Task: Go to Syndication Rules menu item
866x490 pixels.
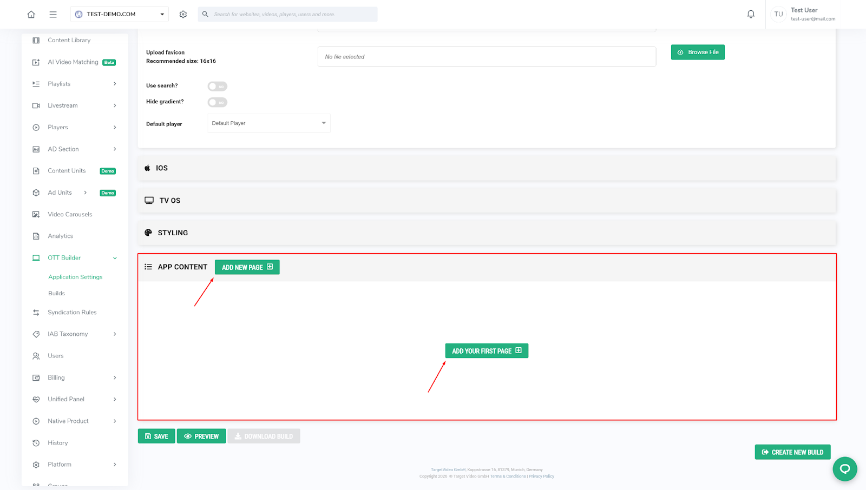Action: pyautogui.click(x=72, y=313)
